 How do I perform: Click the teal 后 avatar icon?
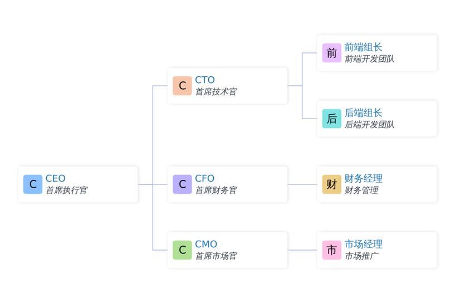pyautogui.click(x=332, y=119)
